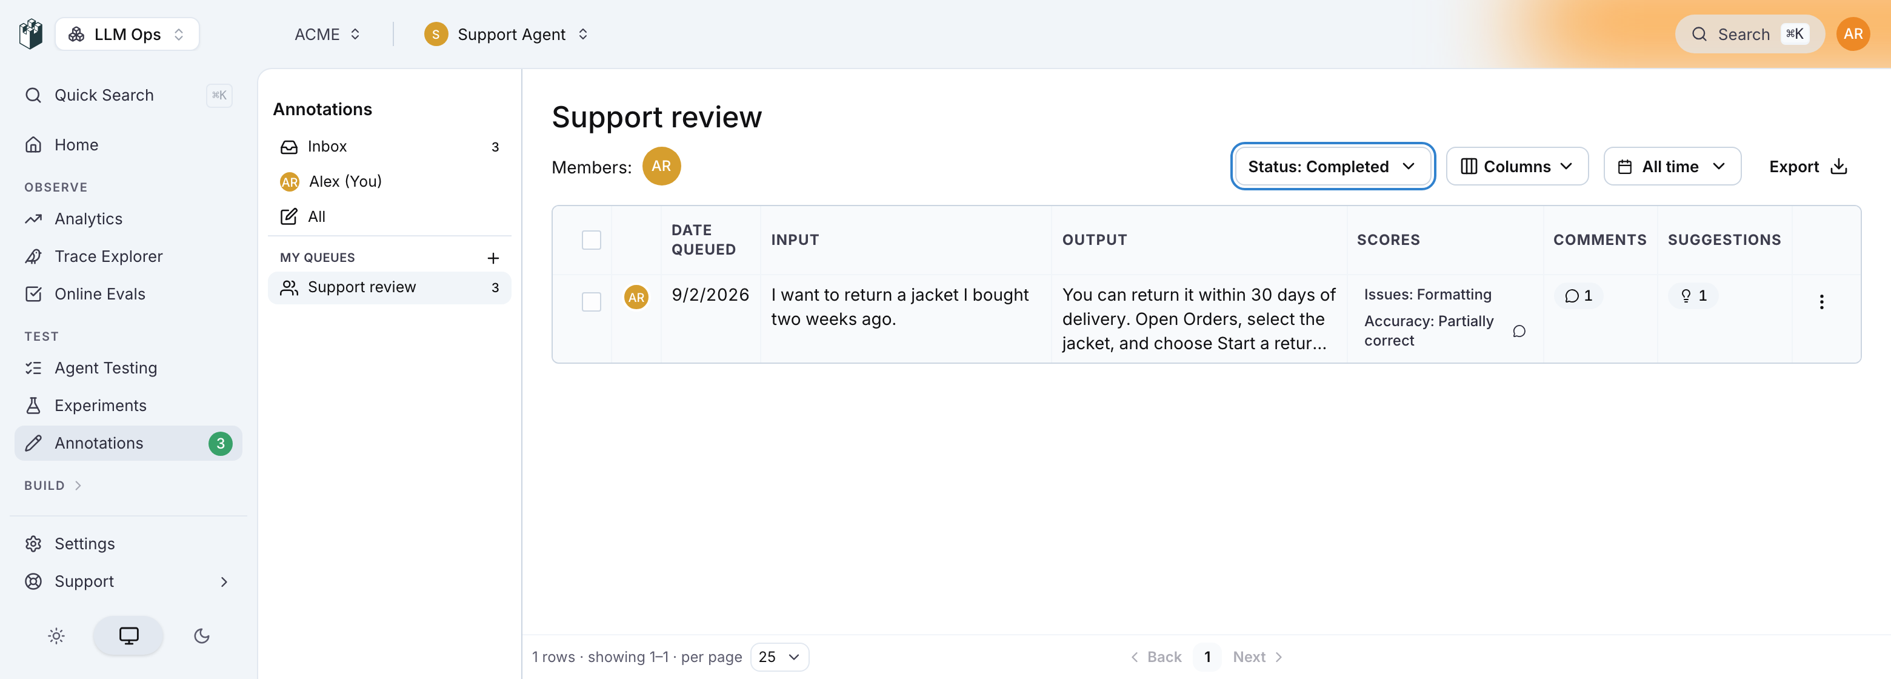Click the Quick Search magnifier icon in sidebar

(x=33, y=95)
